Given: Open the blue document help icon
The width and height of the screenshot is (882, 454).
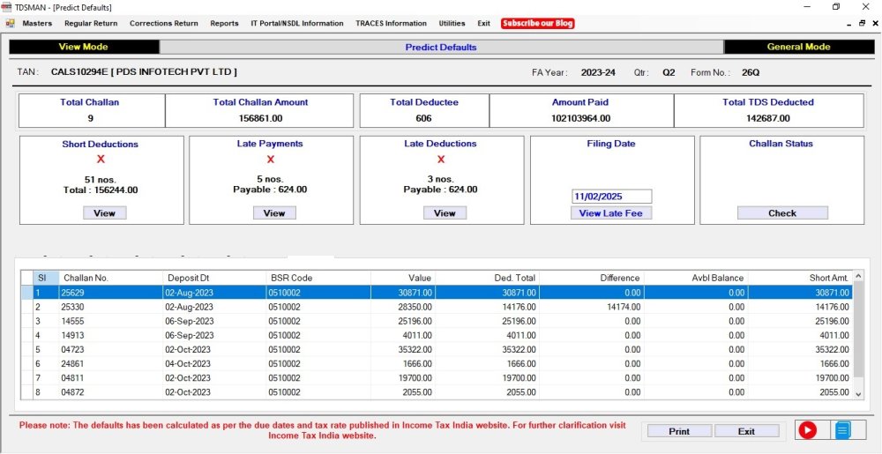Looking at the screenshot, I should click(x=842, y=430).
